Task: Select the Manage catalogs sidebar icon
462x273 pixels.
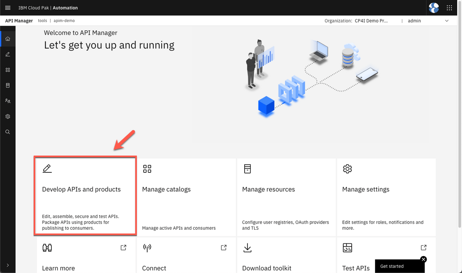Action: click(x=8, y=70)
